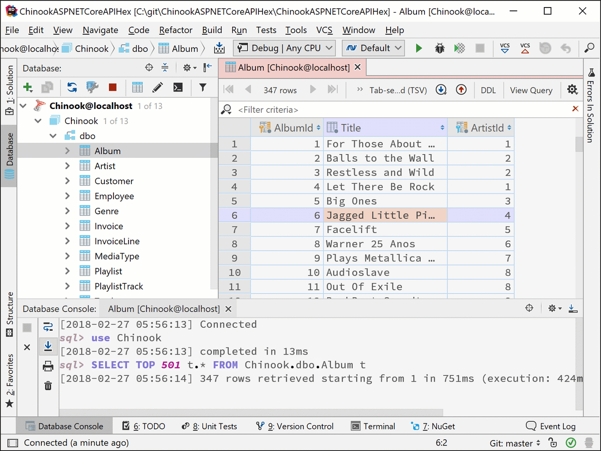Click the DDL button
Viewport: 601px width, 451px height.
(488, 90)
